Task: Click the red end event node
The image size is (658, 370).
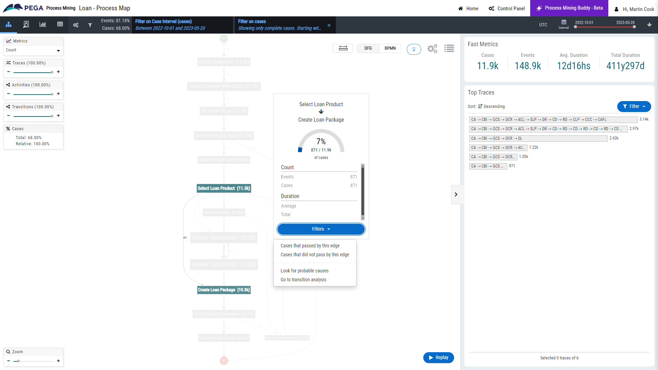Action: 224,360
